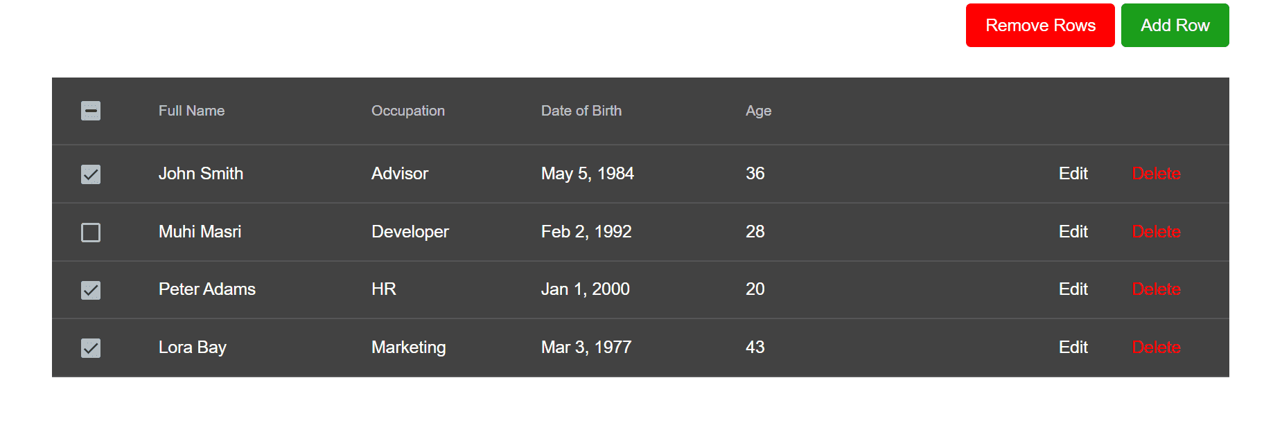Delete John Smith's row
Screen dimensions: 1273x425
(x=1156, y=174)
